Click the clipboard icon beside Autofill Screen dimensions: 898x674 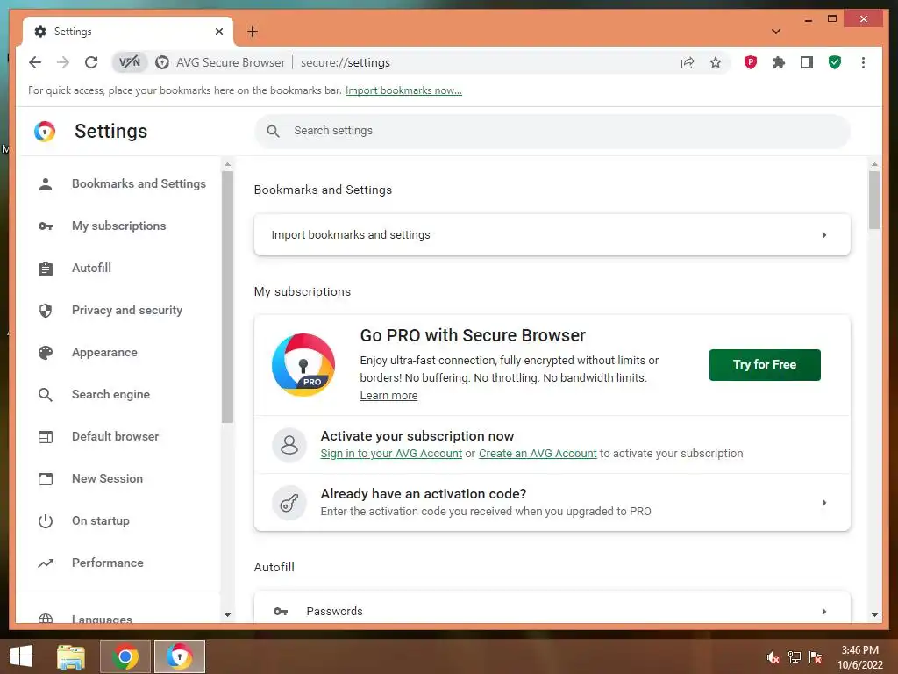point(46,269)
